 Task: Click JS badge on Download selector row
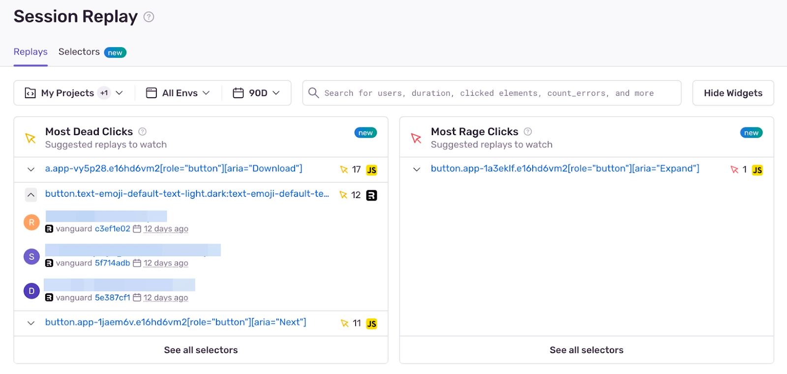click(x=372, y=170)
